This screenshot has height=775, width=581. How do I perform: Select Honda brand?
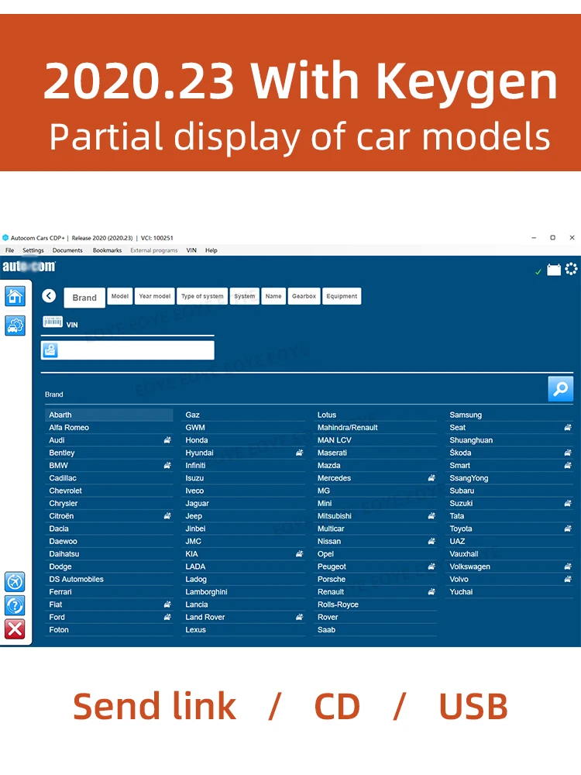coord(243,440)
